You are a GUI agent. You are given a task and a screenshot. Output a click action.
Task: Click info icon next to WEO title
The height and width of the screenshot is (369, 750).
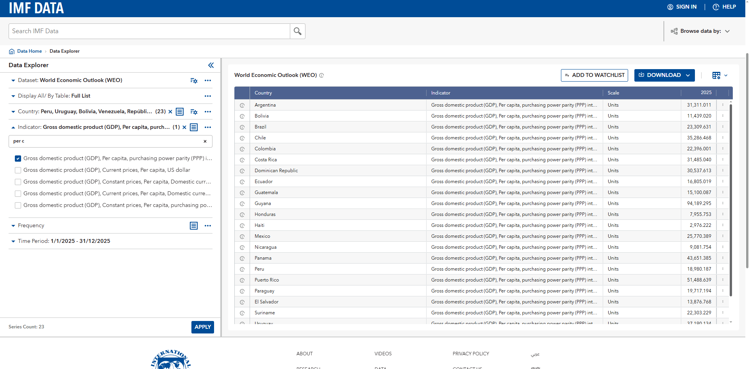click(x=321, y=75)
